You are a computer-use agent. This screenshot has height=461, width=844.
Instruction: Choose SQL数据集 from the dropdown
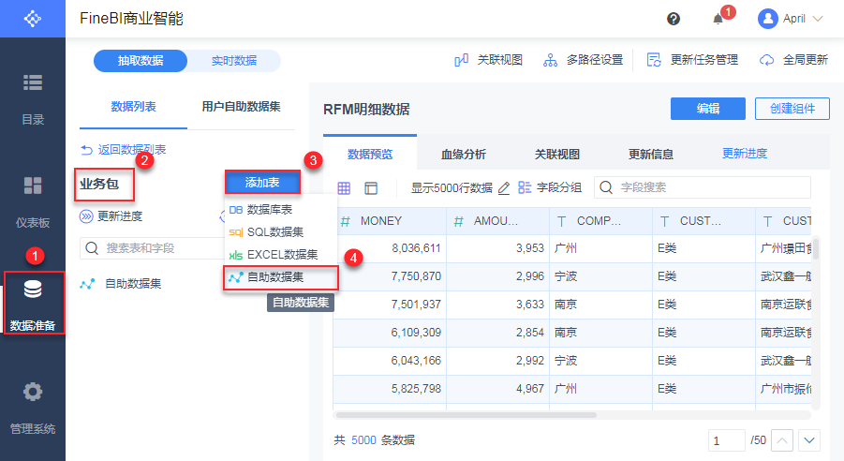tap(275, 231)
